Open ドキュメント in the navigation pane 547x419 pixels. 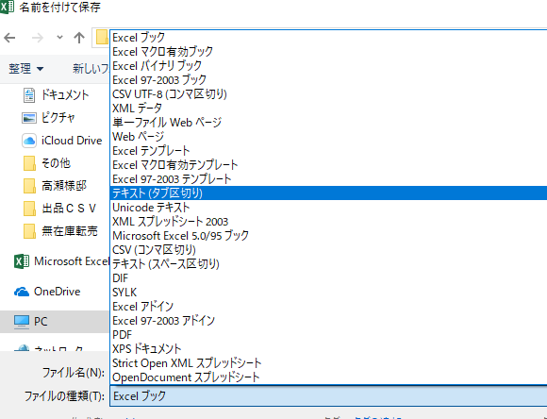click(x=65, y=95)
